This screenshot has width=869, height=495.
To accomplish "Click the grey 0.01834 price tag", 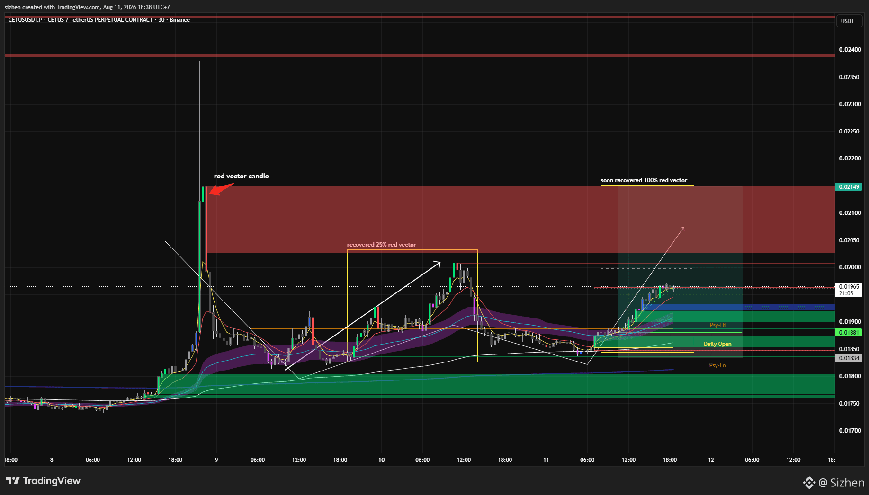I will [x=849, y=358].
